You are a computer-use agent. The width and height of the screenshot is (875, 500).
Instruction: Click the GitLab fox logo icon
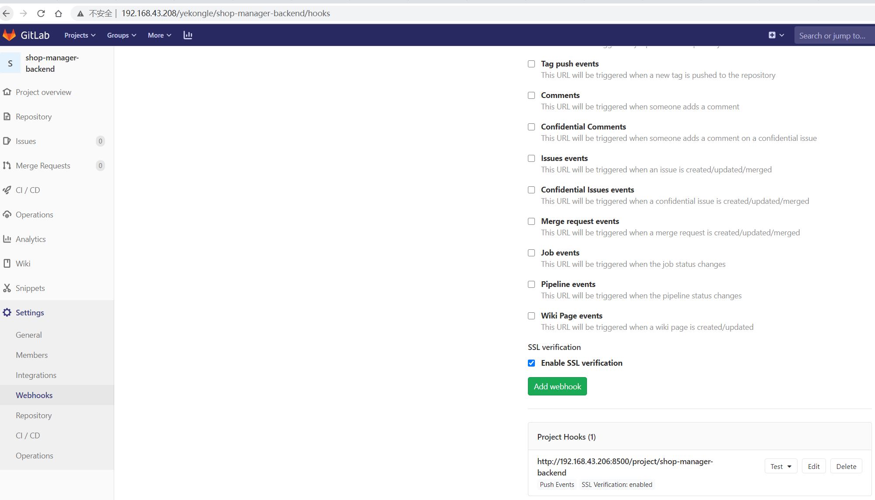click(x=9, y=35)
